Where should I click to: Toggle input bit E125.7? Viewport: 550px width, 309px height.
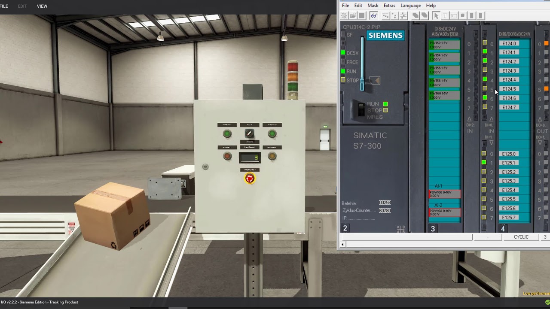coord(484,218)
